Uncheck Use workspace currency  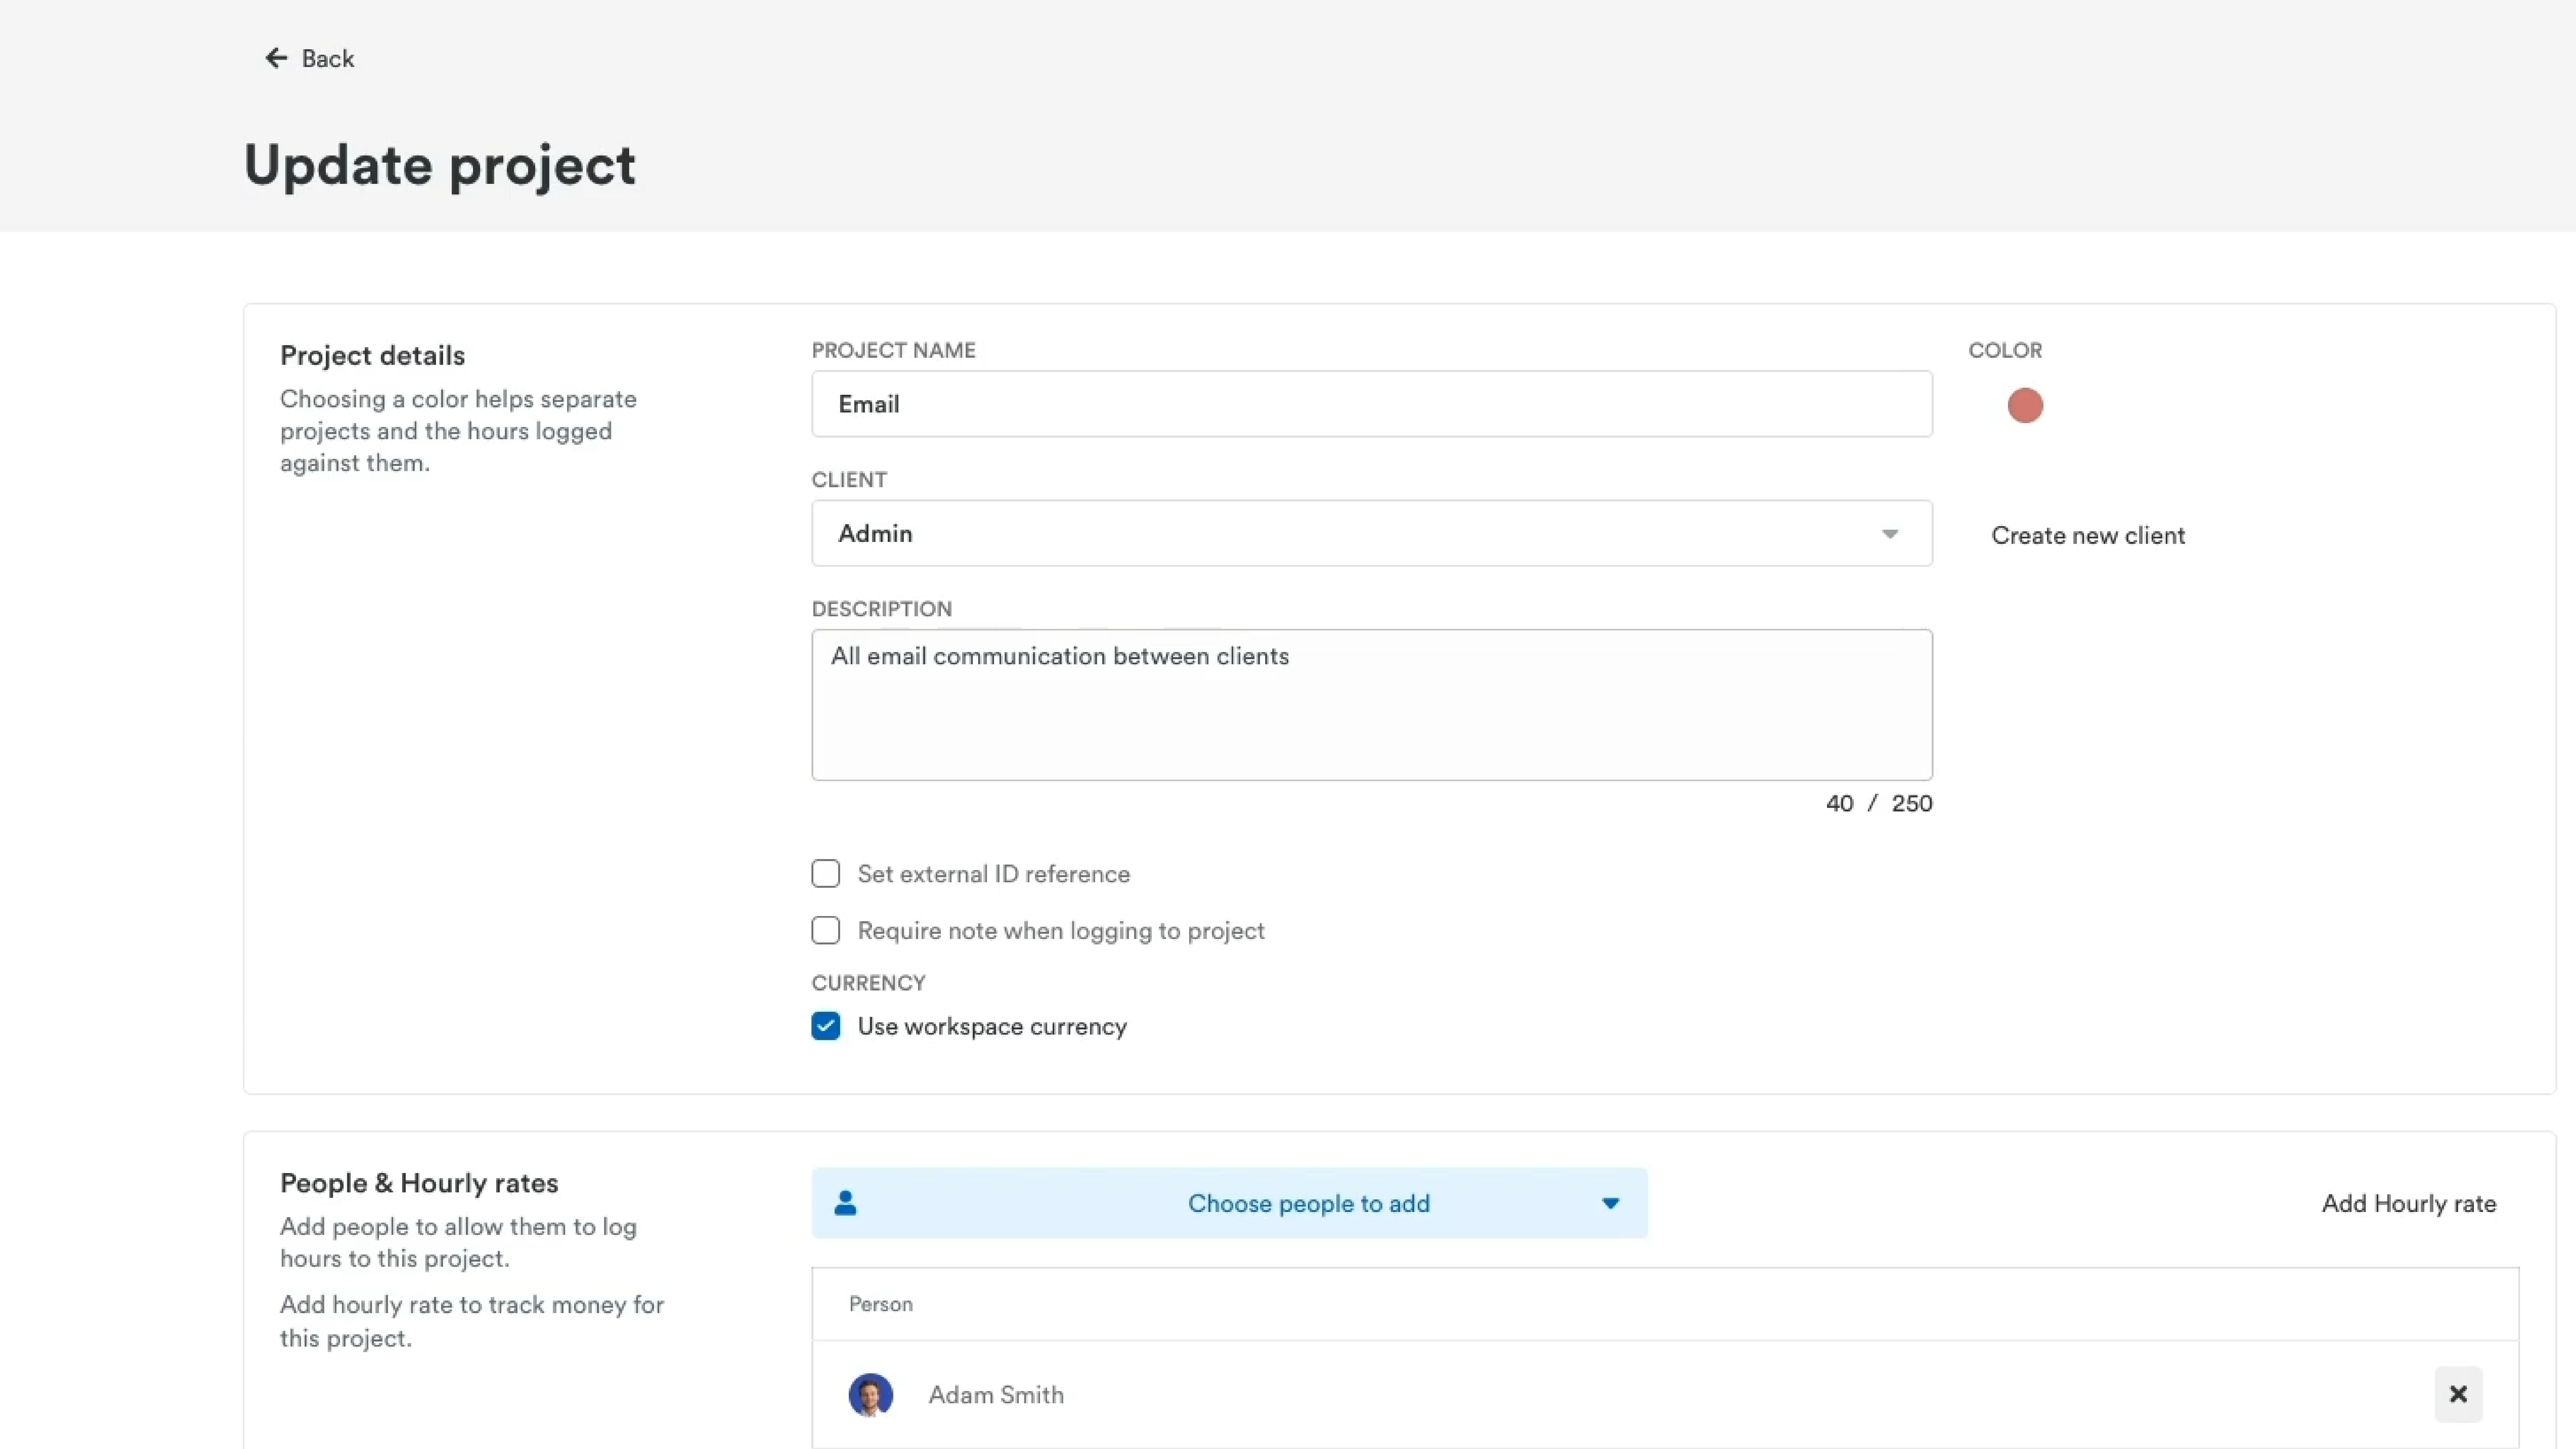click(x=826, y=1026)
